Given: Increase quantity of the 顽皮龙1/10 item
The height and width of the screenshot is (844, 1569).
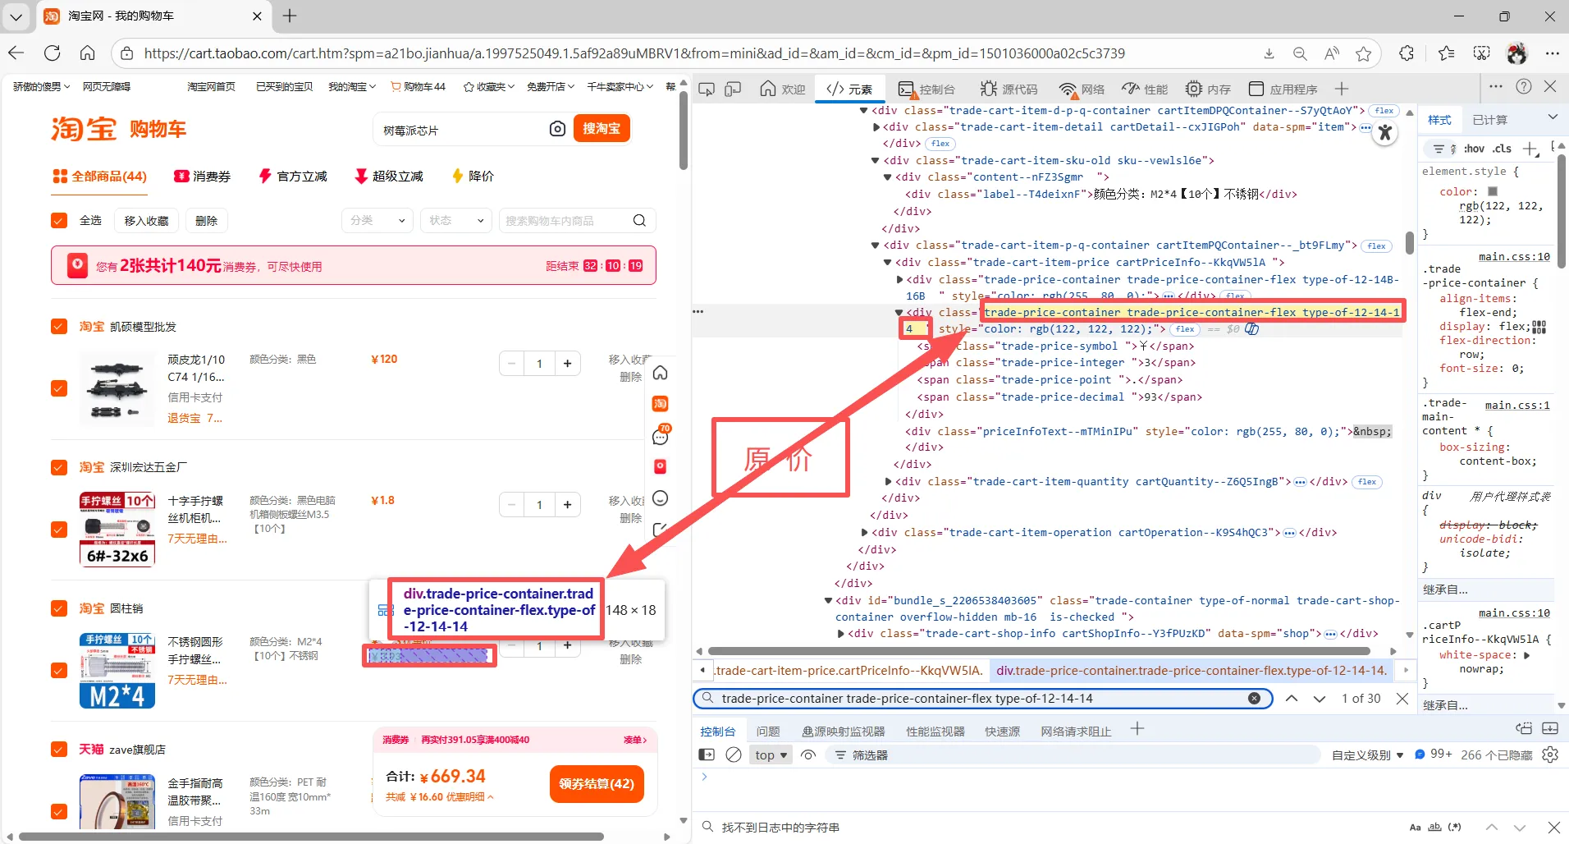Looking at the screenshot, I should click(567, 363).
